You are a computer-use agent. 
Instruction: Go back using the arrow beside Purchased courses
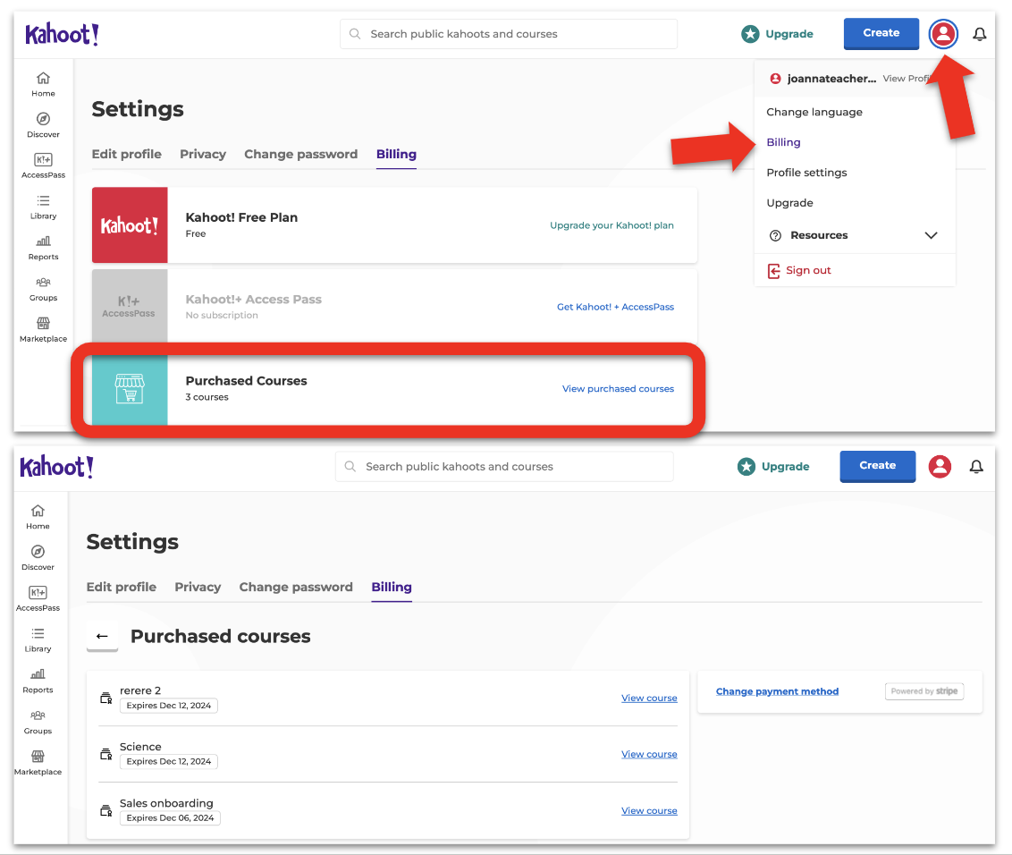(x=102, y=636)
